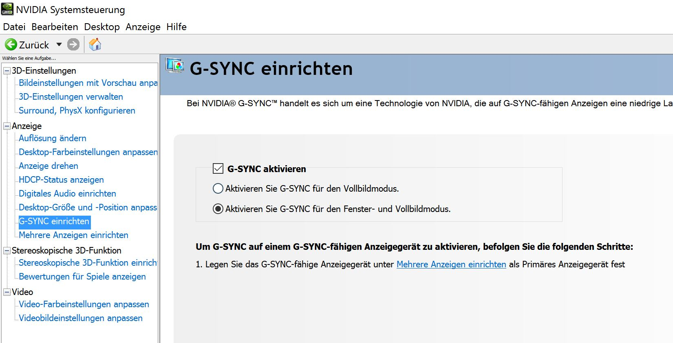Screen dimensions: 673x343
Task: Click the NVIDIA logo icon in the title bar
Action: coord(7,9)
